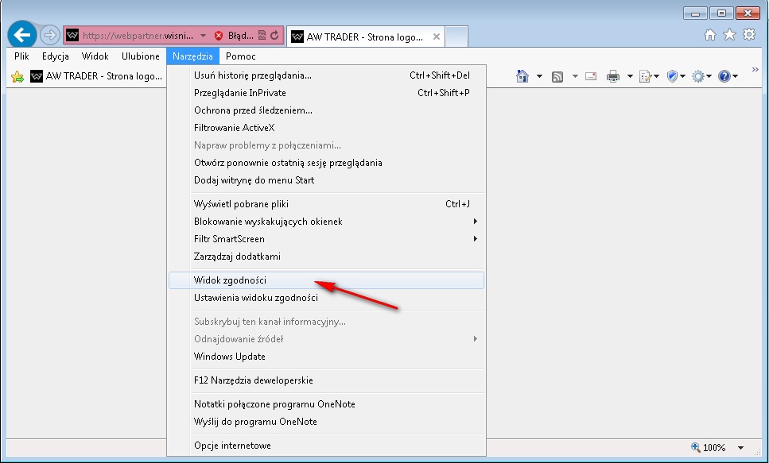Select Widok zgodności menu entry
Screen dimensions: 769x463
pyautogui.click(x=326, y=280)
